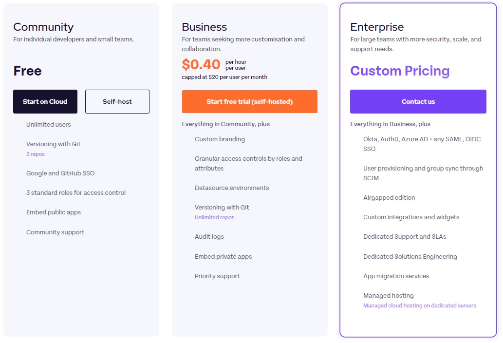503x343 pixels.
Task: Click Managed cloud hosting on dedicated servers
Action: coord(419,305)
